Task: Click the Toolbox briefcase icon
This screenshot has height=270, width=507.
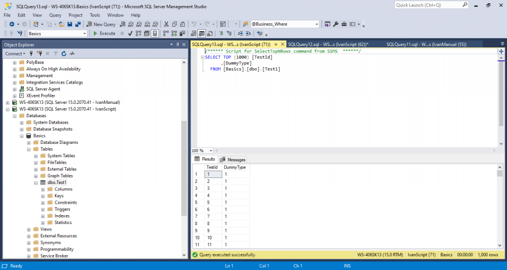Action: [x=344, y=24]
